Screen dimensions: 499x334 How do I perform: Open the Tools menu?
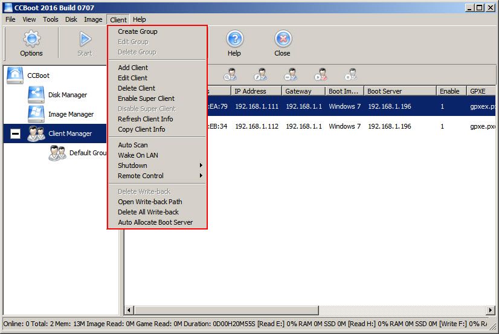coord(51,19)
